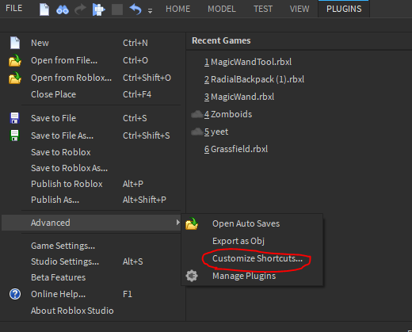Switch to the MODEL tab
412x332 pixels.
click(222, 9)
